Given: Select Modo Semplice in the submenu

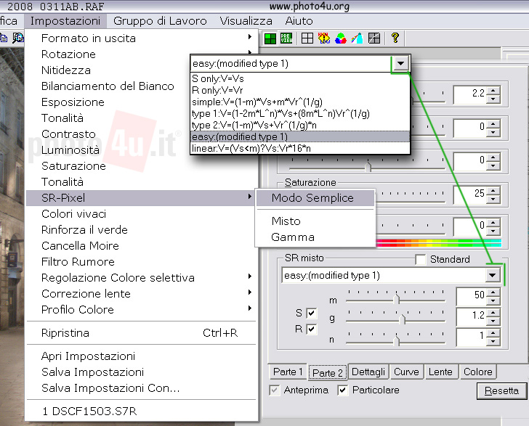Looking at the screenshot, I should tap(312, 197).
